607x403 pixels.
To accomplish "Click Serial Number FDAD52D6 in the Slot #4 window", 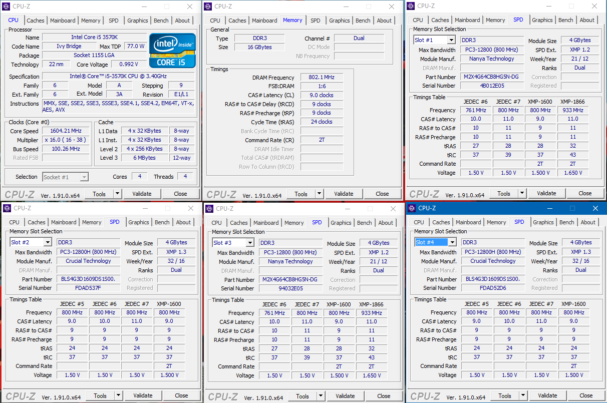I will click(493, 288).
